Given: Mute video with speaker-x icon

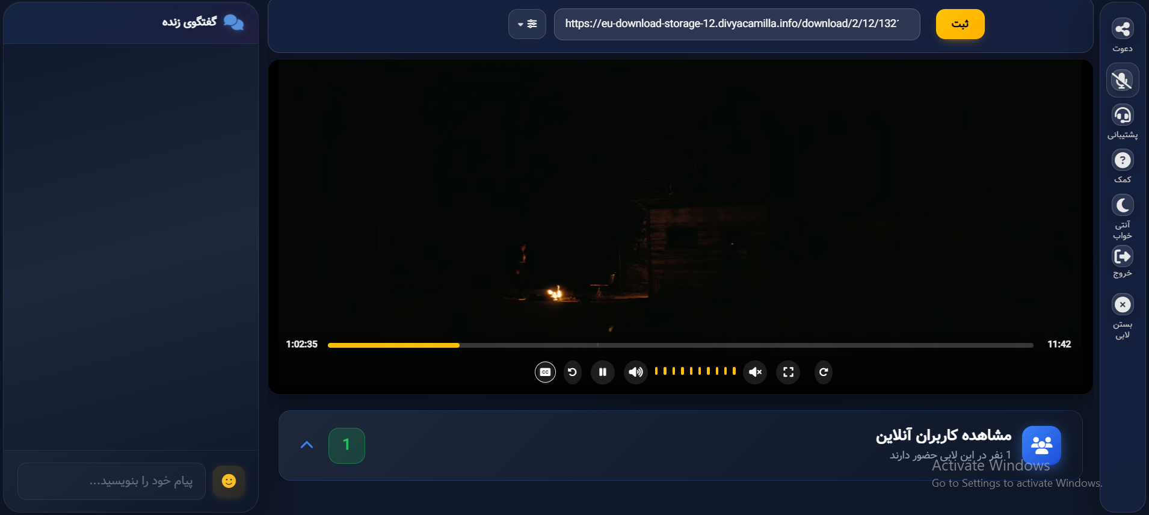Looking at the screenshot, I should click(755, 372).
